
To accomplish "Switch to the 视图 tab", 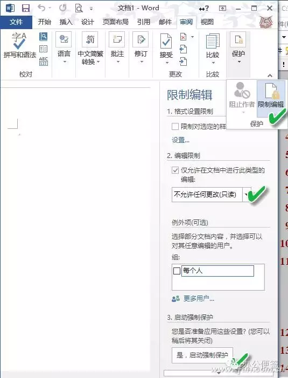I will click(207, 22).
